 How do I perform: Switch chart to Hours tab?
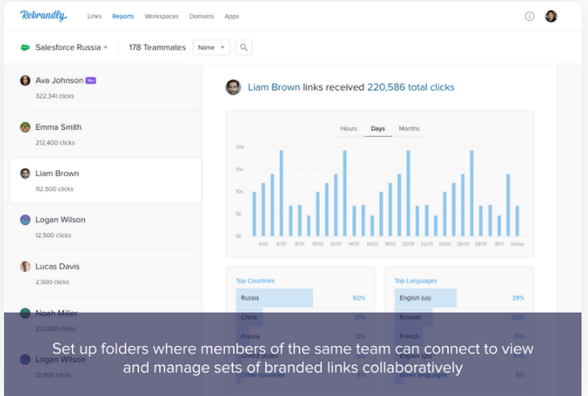point(349,128)
